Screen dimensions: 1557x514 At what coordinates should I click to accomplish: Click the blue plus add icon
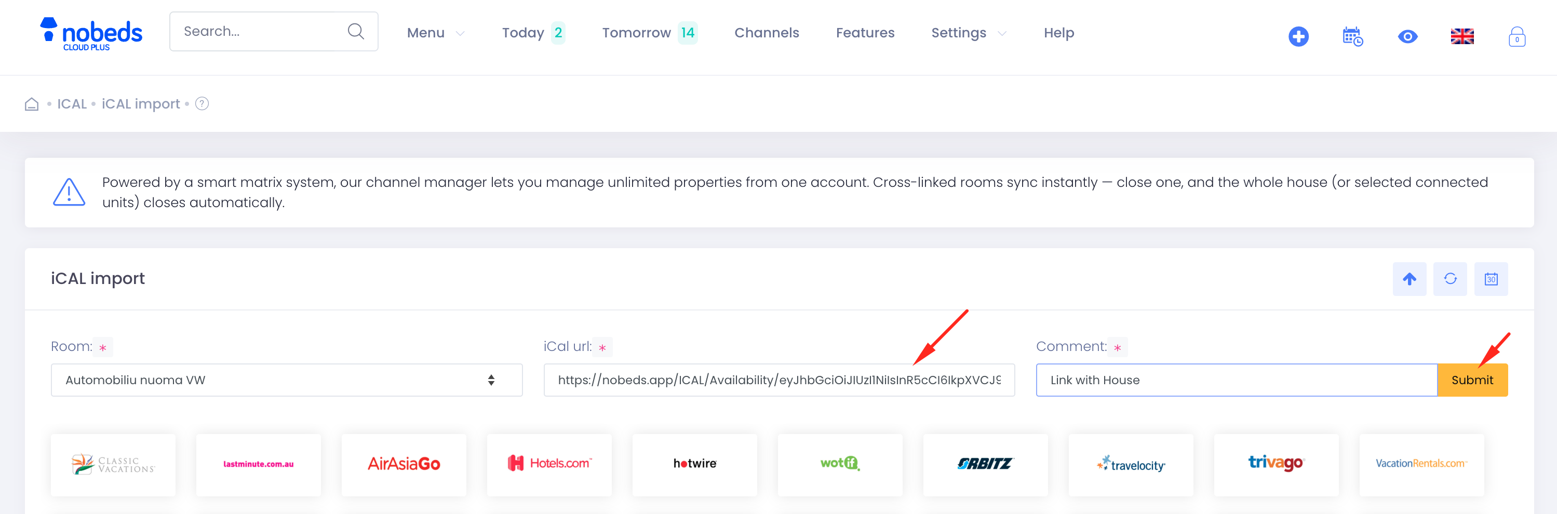1298,36
